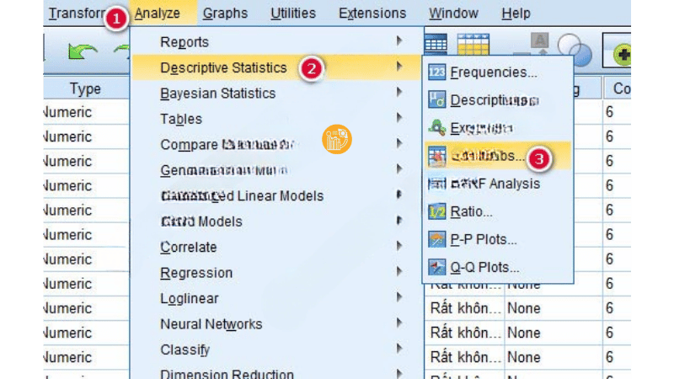Click the Explore icon

tap(436, 128)
